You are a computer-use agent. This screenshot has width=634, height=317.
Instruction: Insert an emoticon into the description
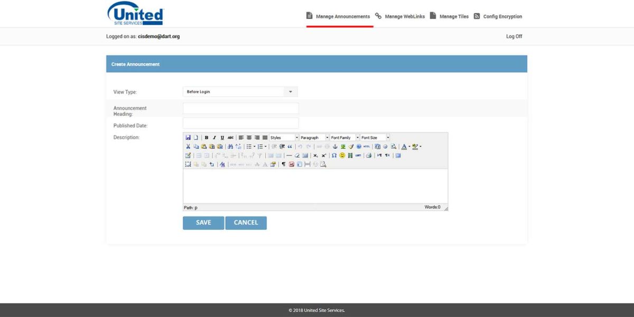coord(341,155)
